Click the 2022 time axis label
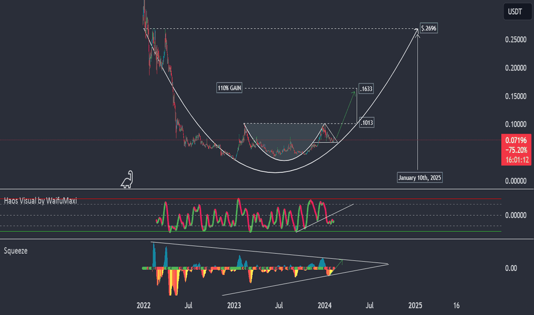Viewport: 534px width, 315px height. [143, 305]
